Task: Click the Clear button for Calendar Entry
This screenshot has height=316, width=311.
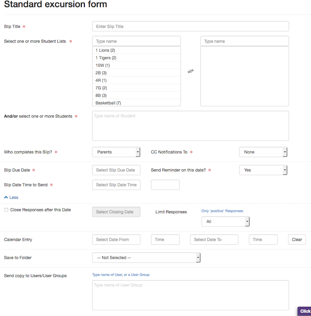Action: pyautogui.click(x=297, y=240)
